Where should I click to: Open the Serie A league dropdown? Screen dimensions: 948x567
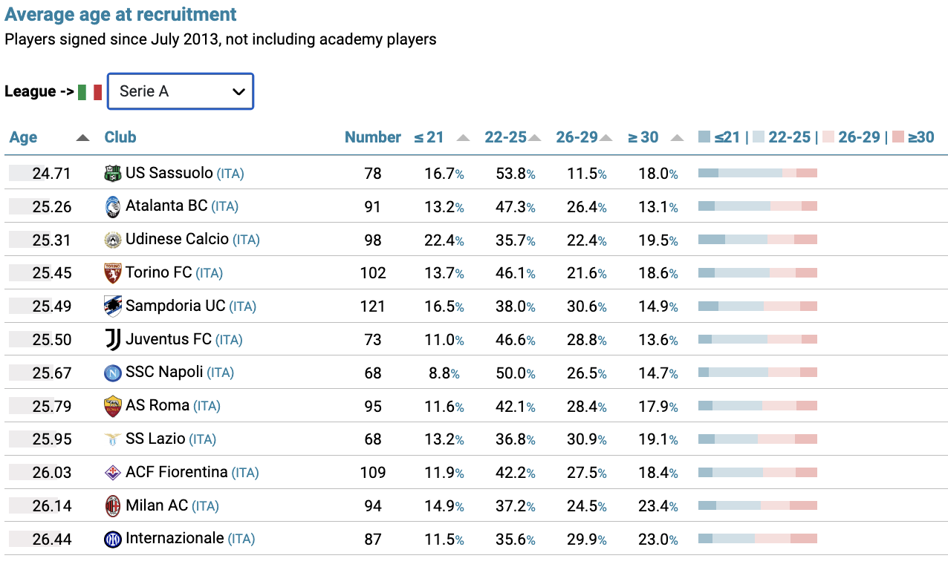(x=181, y=91)
